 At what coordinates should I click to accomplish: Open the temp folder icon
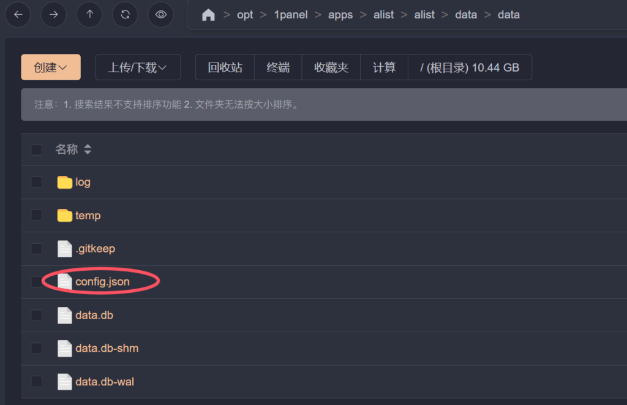[65, 215]
